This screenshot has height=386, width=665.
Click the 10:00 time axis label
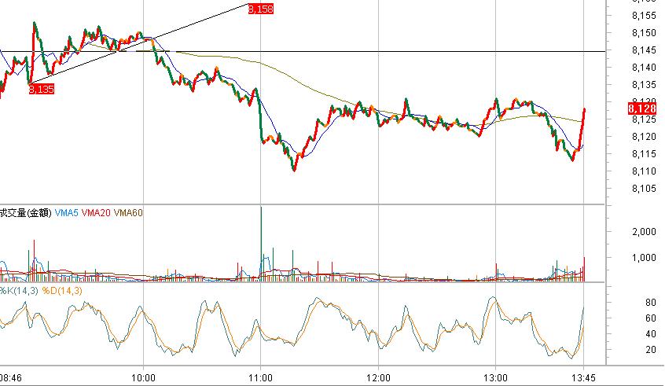[x=143, y=377]
